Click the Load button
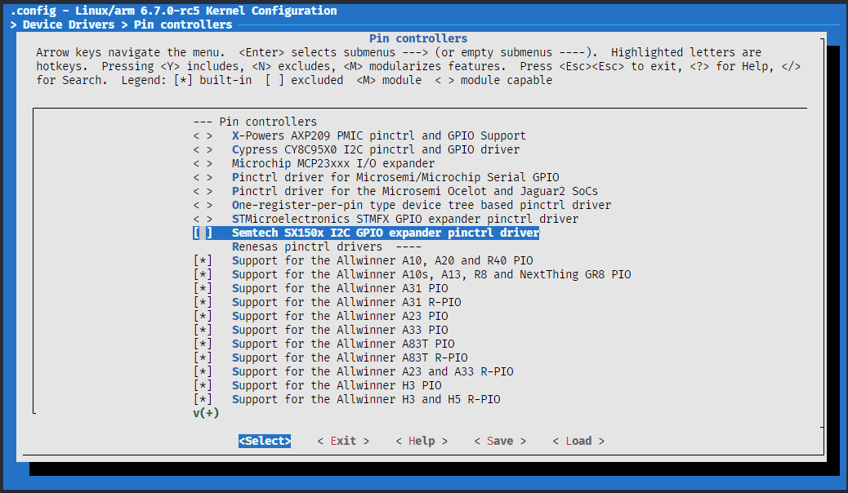Viewport: 848px width, 493px height. pos(578,441)
